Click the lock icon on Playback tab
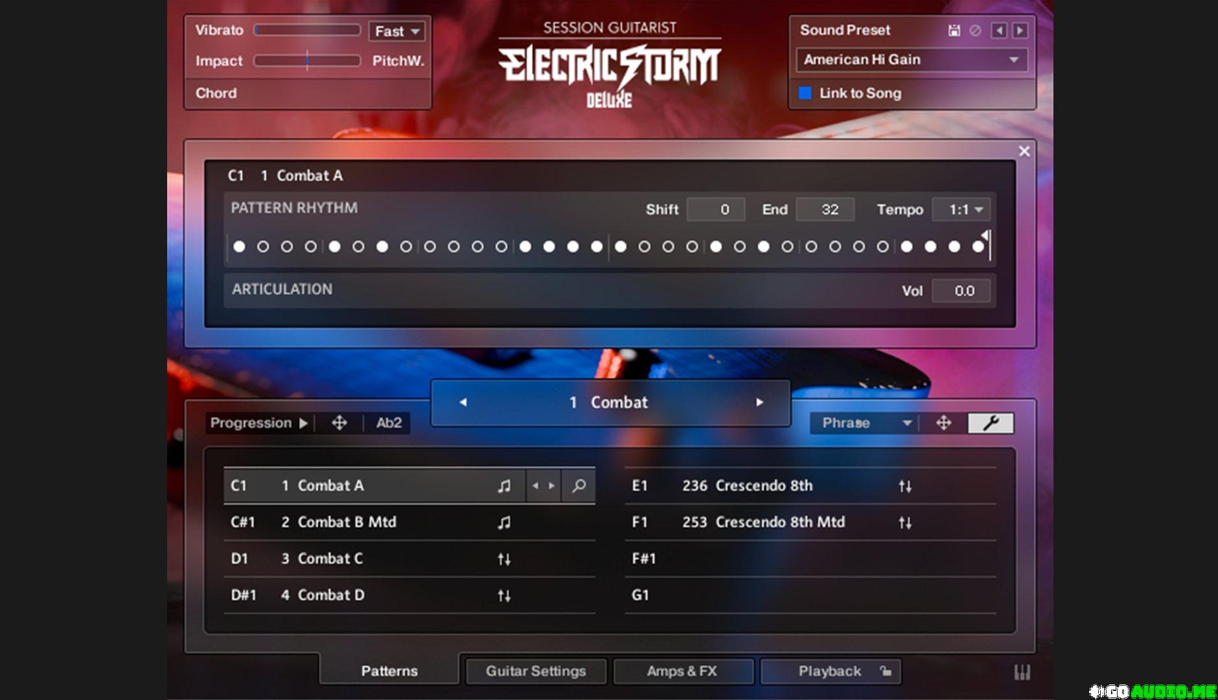1218x700 pixels. pos(886,671)
